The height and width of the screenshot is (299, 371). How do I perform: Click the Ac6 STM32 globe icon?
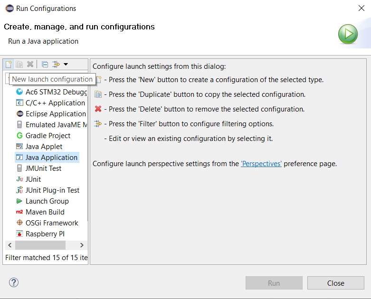click(x=19, y=92)
